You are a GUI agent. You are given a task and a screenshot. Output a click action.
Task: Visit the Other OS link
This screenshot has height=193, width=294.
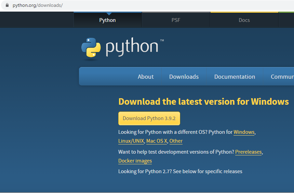[x=176, y=141]
